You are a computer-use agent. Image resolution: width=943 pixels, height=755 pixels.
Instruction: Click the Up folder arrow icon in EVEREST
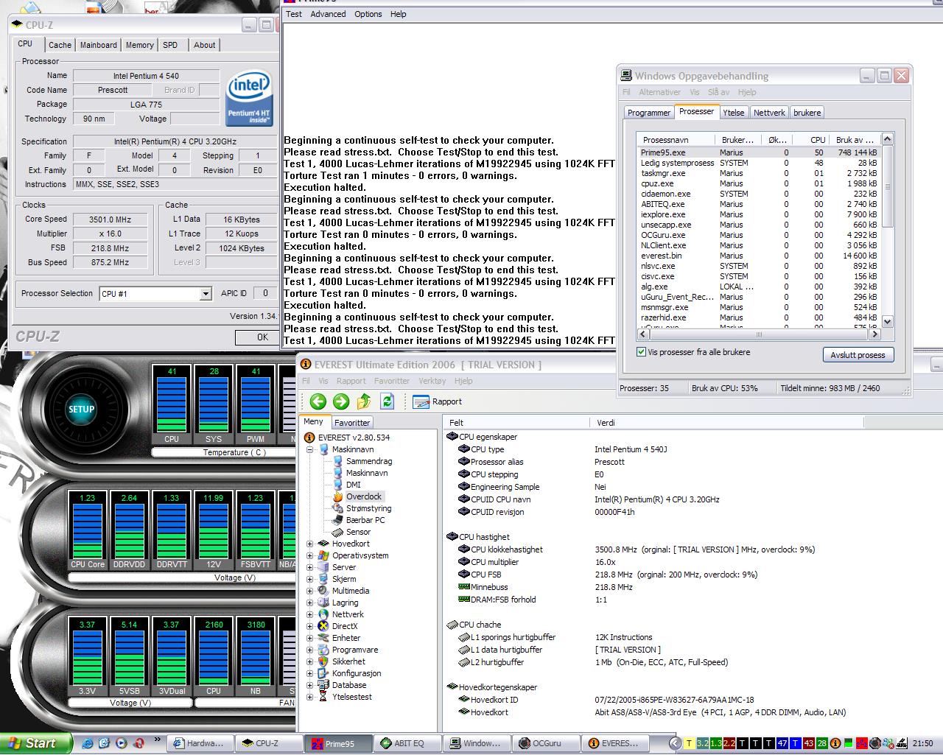tap(364, 401)
